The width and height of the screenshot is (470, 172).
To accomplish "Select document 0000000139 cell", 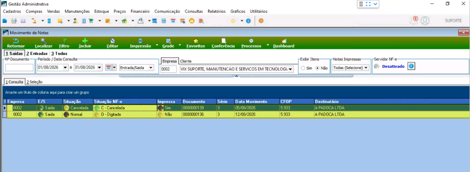I will (199, 108).
